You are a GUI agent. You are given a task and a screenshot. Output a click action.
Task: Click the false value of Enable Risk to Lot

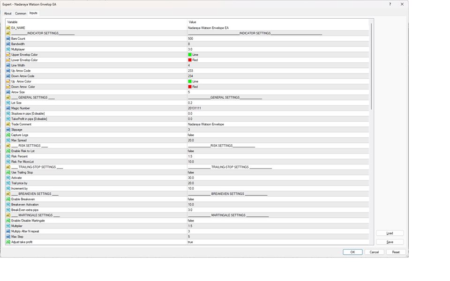191,151
